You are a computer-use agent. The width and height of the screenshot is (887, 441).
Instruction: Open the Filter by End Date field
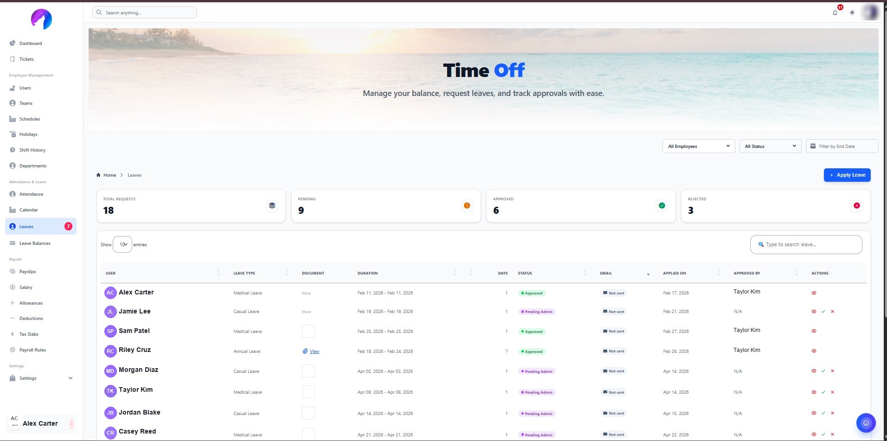coord(842,146)
